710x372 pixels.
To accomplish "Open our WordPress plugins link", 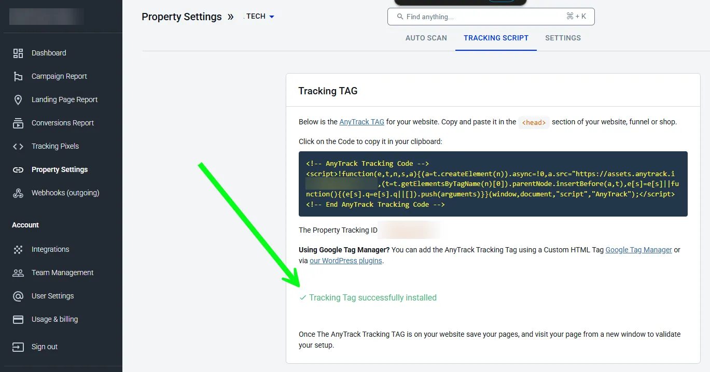I will tap(345, 261).
